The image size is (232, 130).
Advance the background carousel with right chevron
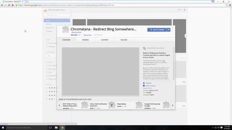click(x=186, y=36)
